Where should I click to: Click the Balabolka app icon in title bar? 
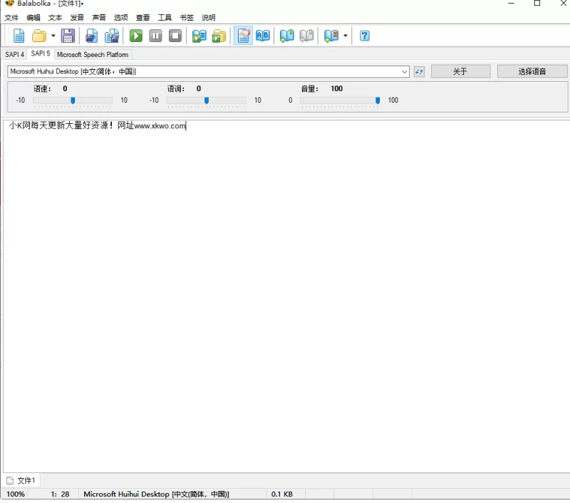[x=9, y=4]
